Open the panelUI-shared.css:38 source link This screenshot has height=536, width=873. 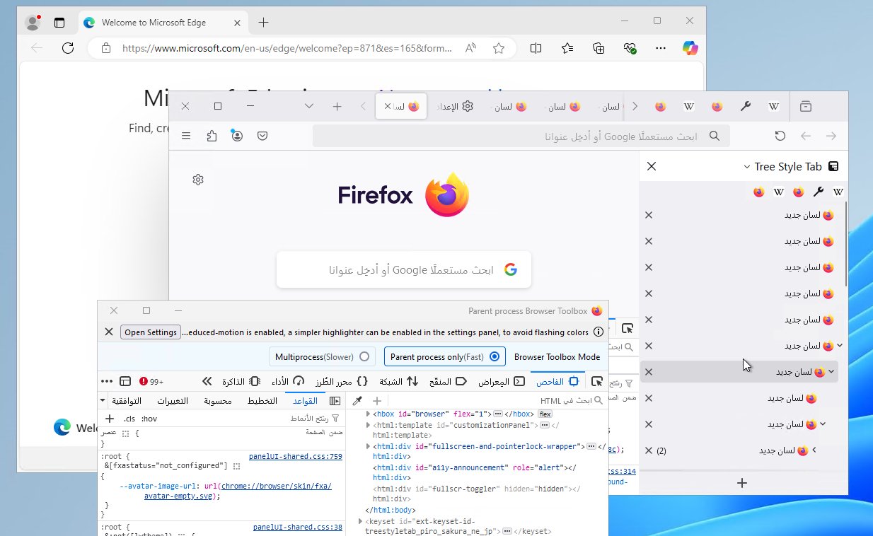coord(298,527)
